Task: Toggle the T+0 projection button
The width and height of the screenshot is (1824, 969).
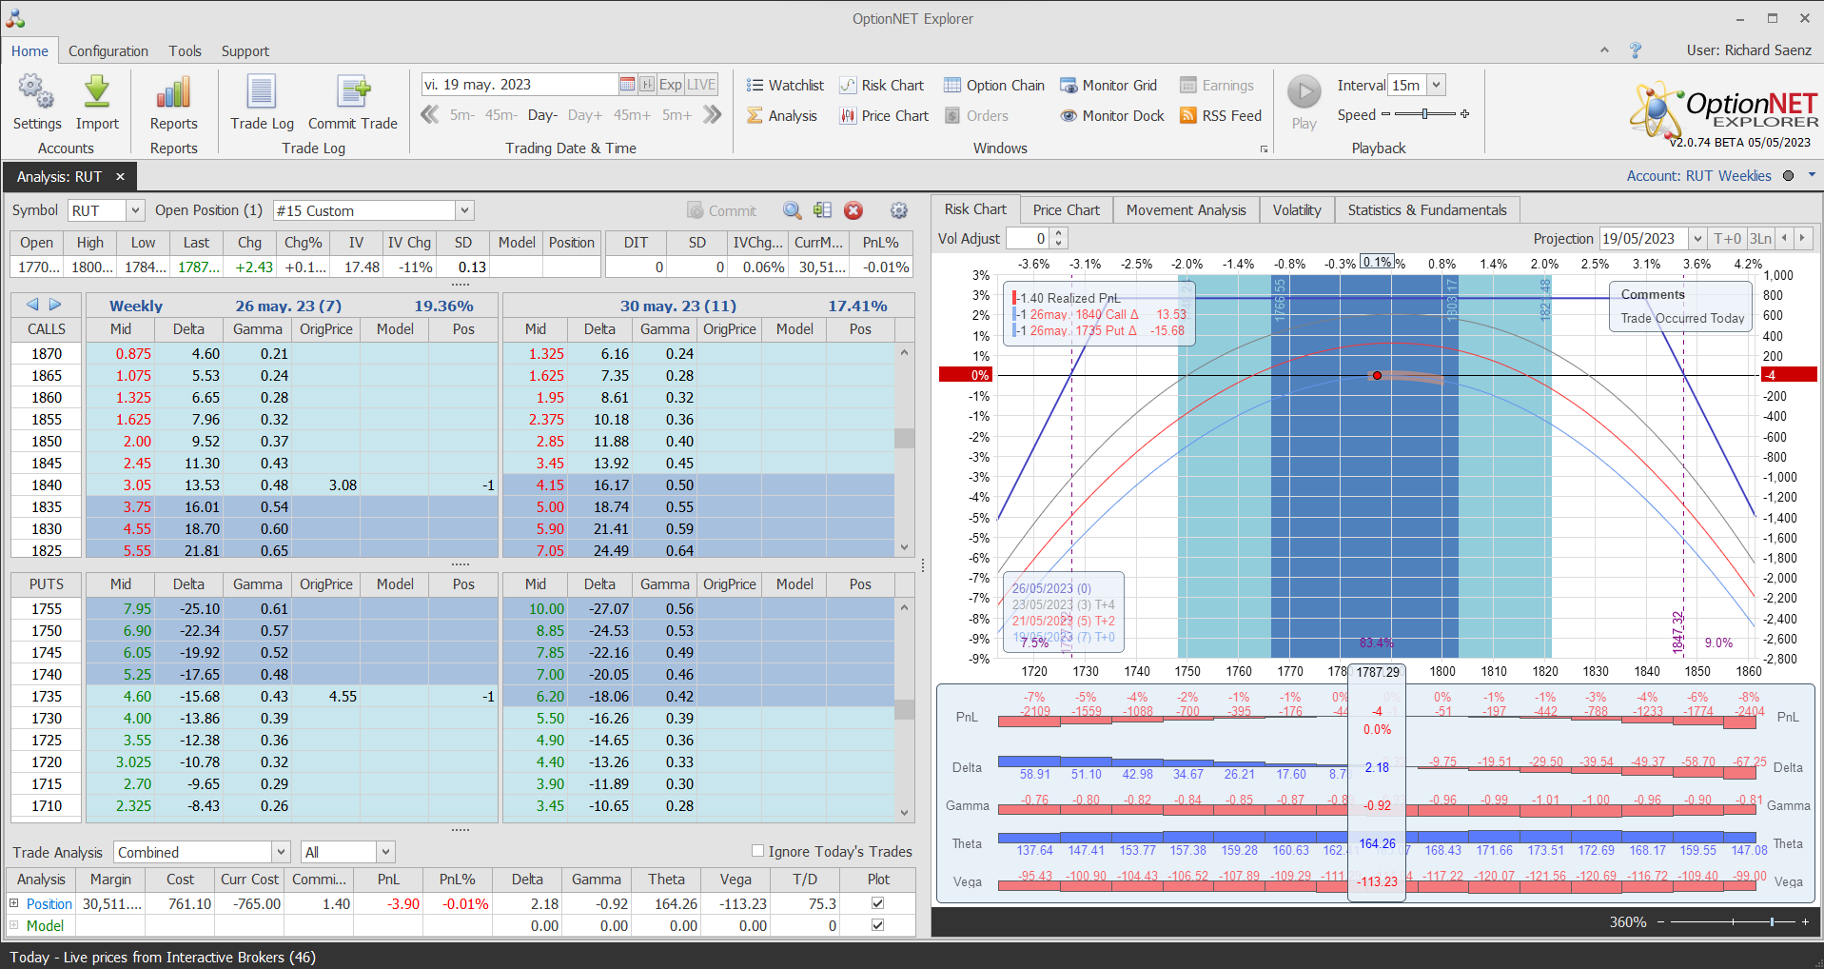Action: [x=1728, y=239]
